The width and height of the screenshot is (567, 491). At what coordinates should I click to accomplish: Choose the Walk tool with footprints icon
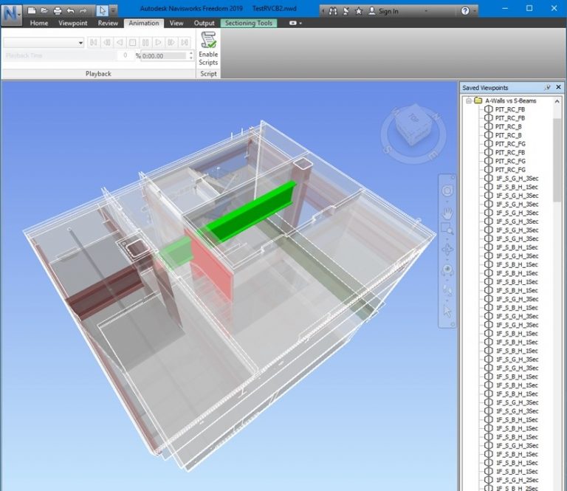(x=447, y=291)
